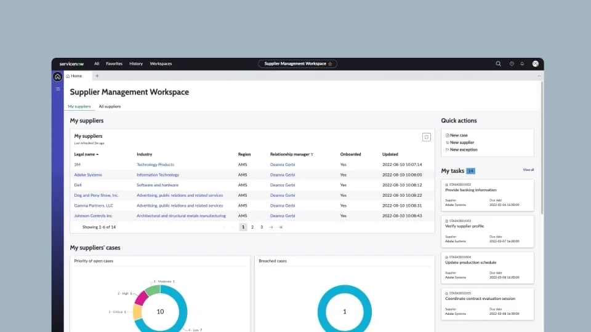Screen dimensions: 591x332
Task: Favorite the workspace with star icon
Action: tap(330, 64)
